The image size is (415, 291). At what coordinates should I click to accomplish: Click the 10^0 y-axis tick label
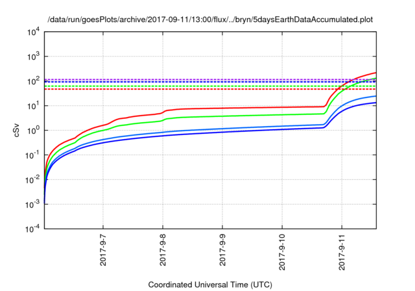tap(33, 131)
